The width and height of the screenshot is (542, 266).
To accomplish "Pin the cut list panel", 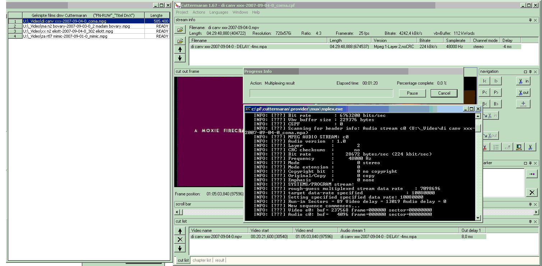I will pyautogui.click(x=531, y=221).
